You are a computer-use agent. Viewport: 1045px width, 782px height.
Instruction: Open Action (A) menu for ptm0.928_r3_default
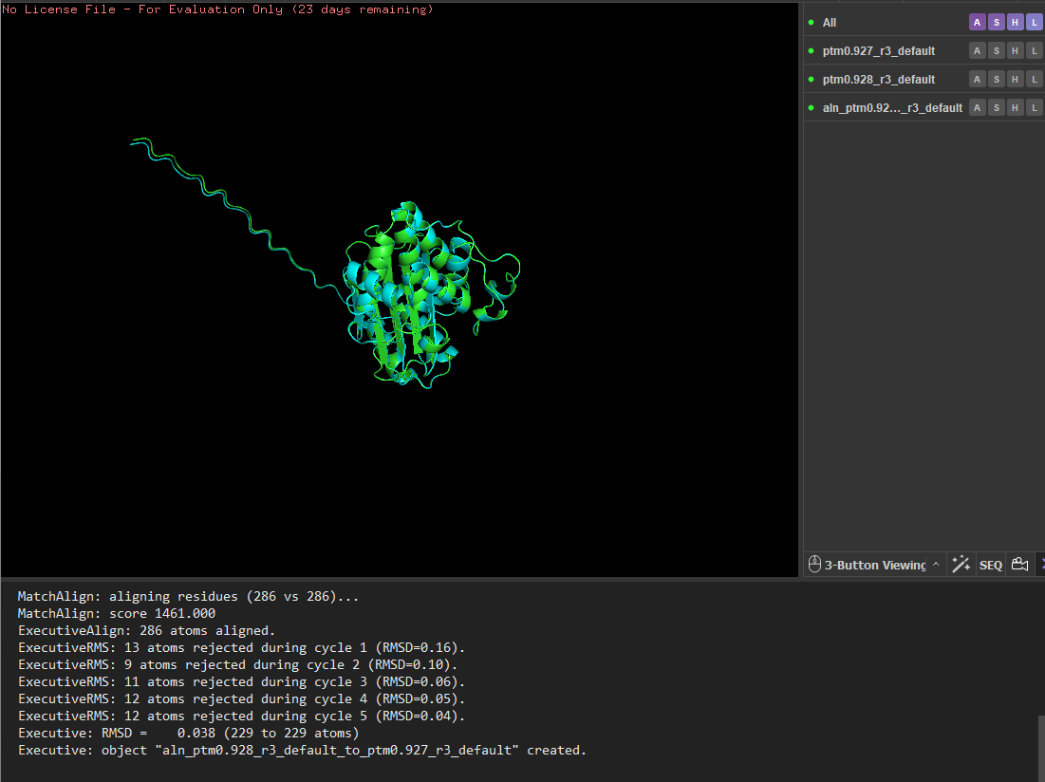coord(977,80)
